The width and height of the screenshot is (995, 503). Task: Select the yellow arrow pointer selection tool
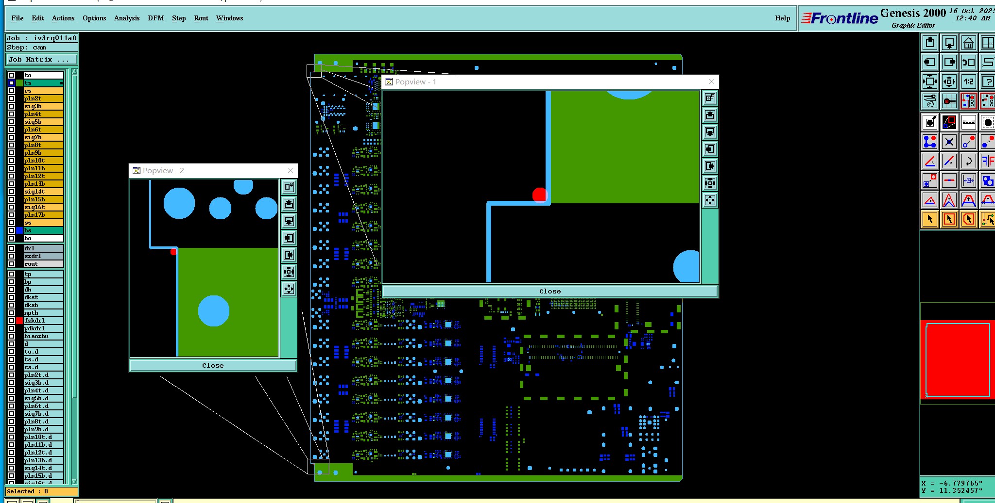tap(930, 219)
